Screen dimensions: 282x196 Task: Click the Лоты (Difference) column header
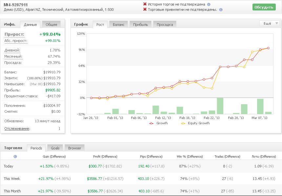(264, 156)
